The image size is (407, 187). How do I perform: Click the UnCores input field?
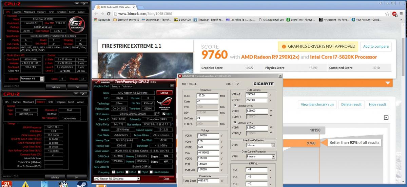[x=208, y=118]
